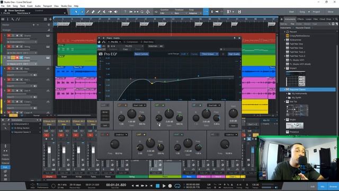Toggle the HMF band enable button
339x191 pixels.
pyautogui.click(x=182, y=134)
